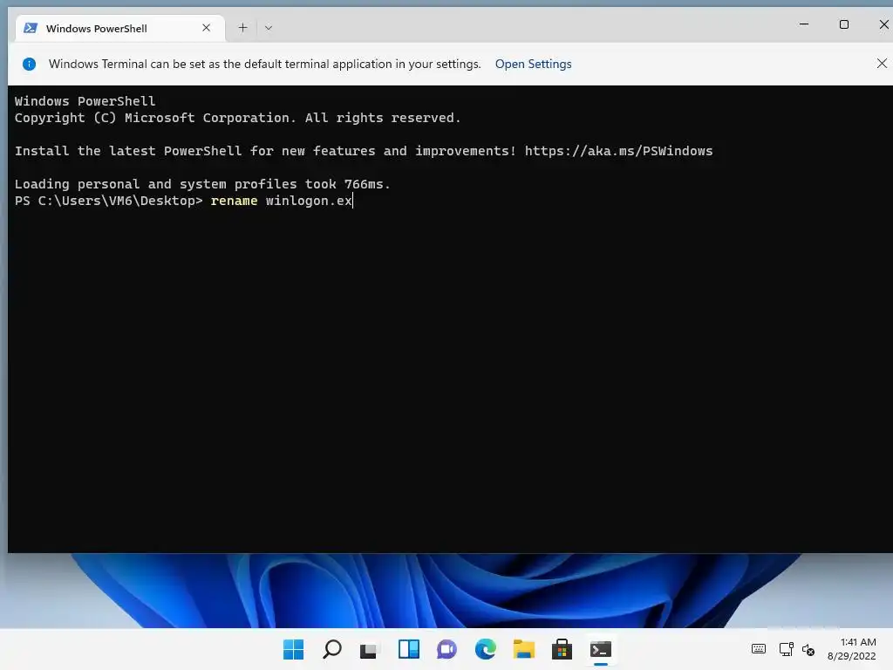Image resolution: width=893 pixels, height=670 pixels.
Task: Launch Teams Chat from taskbar
Action: (x=447, y=649)
